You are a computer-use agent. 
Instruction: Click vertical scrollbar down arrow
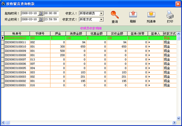[178, 118]
